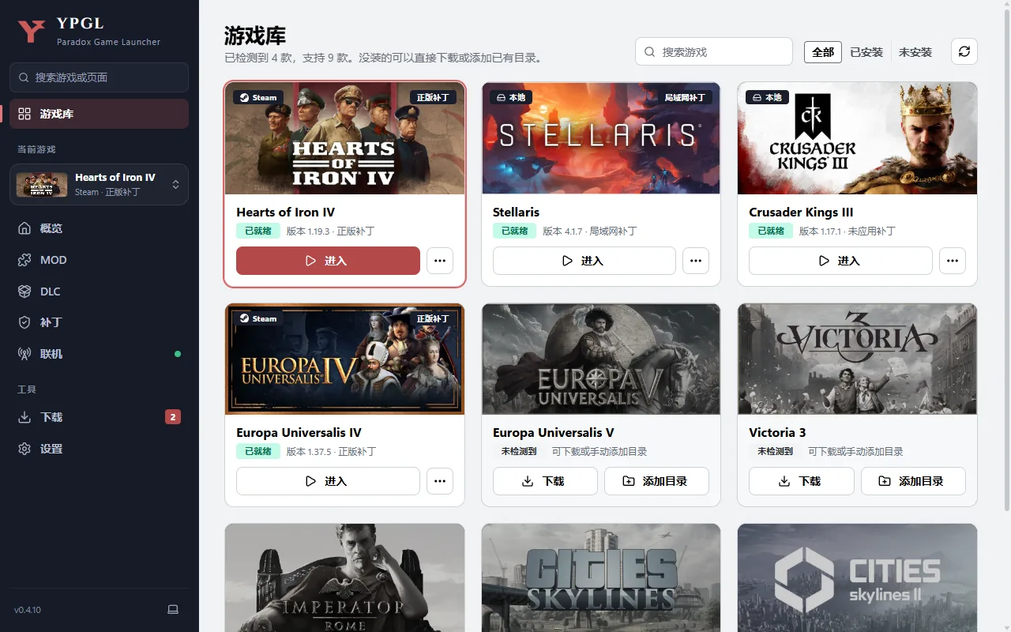The width and height of the screenshot is (1011, 632).
Task: Click the monitor icon beside version v0.4.10
Action: coord(173,610)
